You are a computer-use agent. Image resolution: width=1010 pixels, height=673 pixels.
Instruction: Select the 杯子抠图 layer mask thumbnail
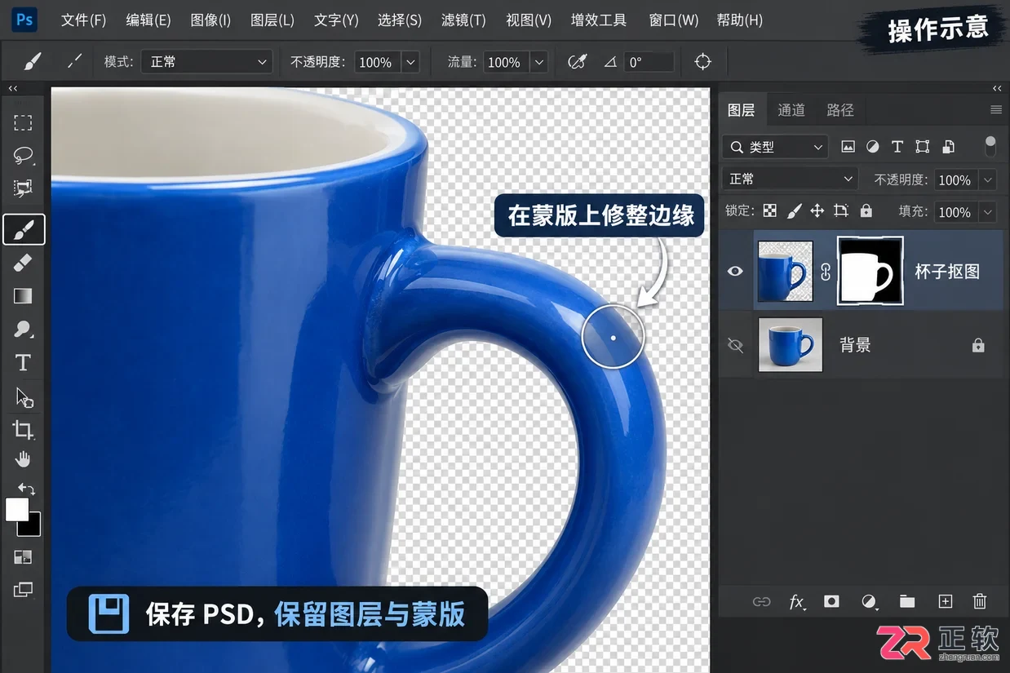coord(870,271)
